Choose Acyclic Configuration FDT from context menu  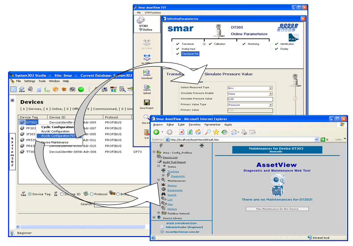pos(59,136)
